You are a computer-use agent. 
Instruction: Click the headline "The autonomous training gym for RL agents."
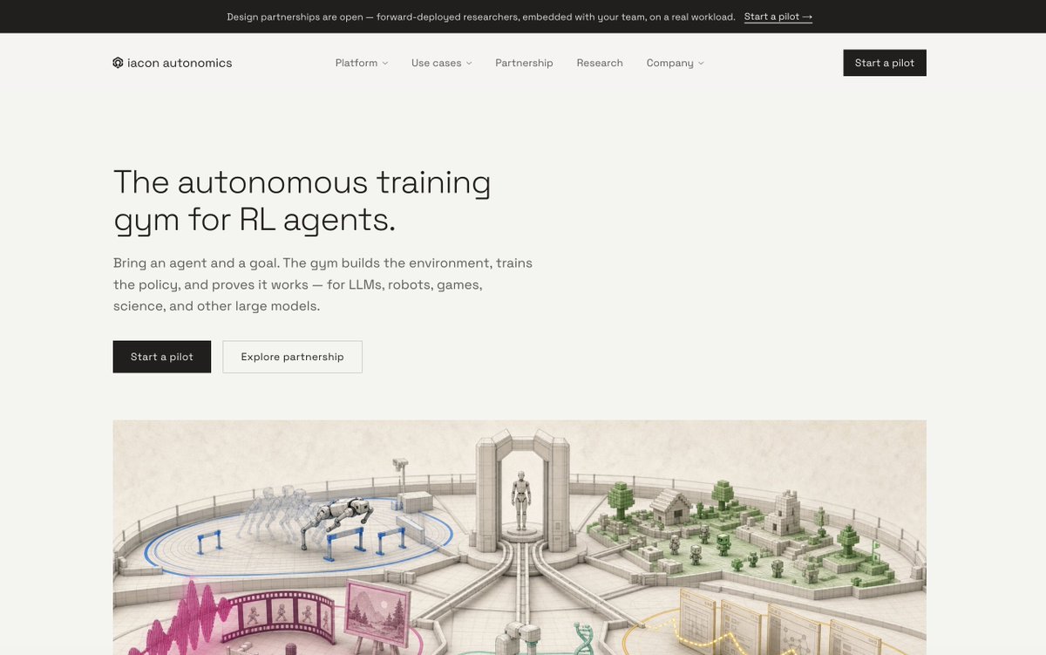(302, 201)
